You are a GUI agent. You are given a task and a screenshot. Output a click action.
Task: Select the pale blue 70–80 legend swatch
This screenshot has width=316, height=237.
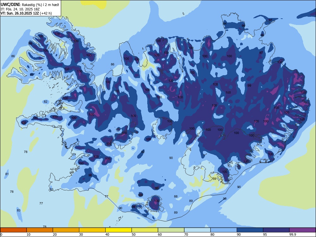point(197,230)
